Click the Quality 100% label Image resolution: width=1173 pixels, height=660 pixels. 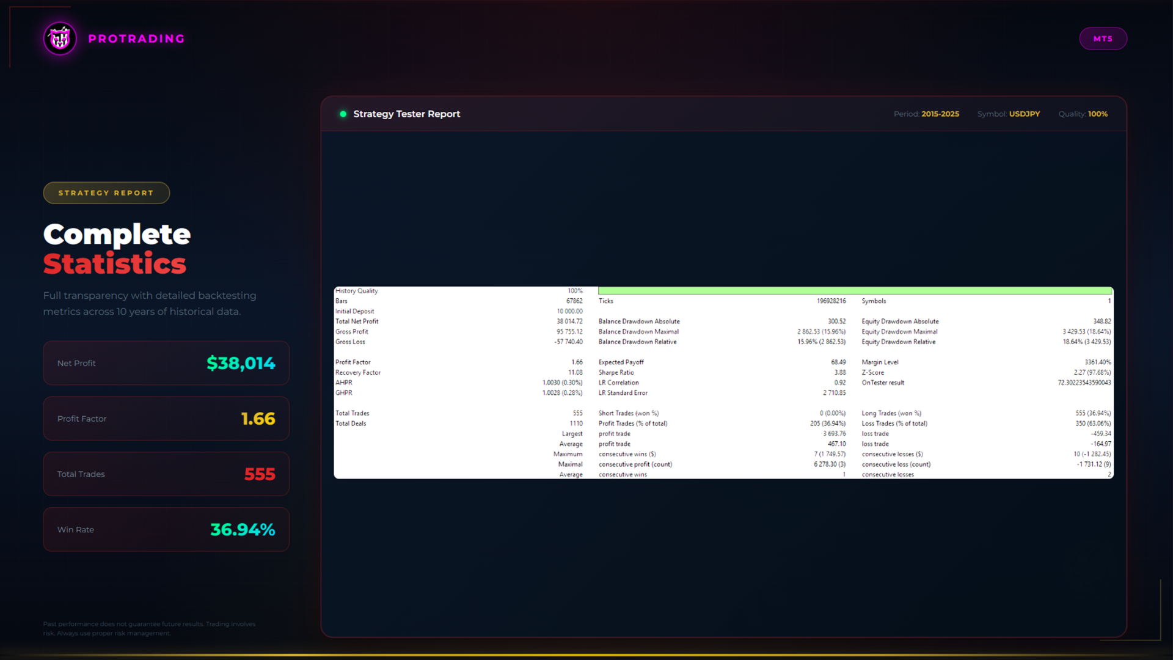pos(1083,114)
